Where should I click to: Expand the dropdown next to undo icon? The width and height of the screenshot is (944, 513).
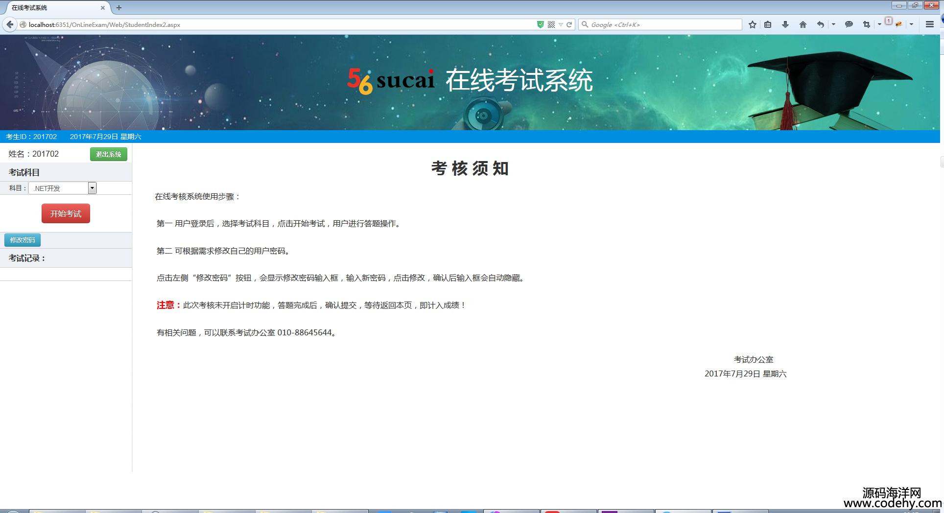tap(833, 24)
